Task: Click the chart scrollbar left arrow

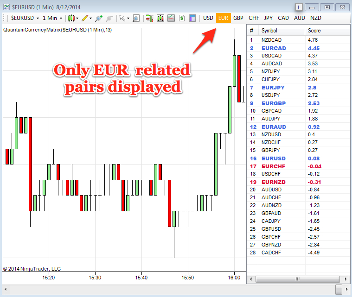Action: [x=6, y=289]
